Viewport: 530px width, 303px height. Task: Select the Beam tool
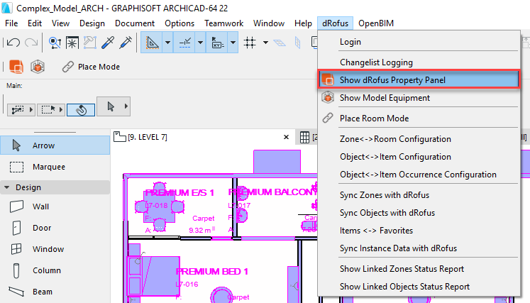pos(55,292)
